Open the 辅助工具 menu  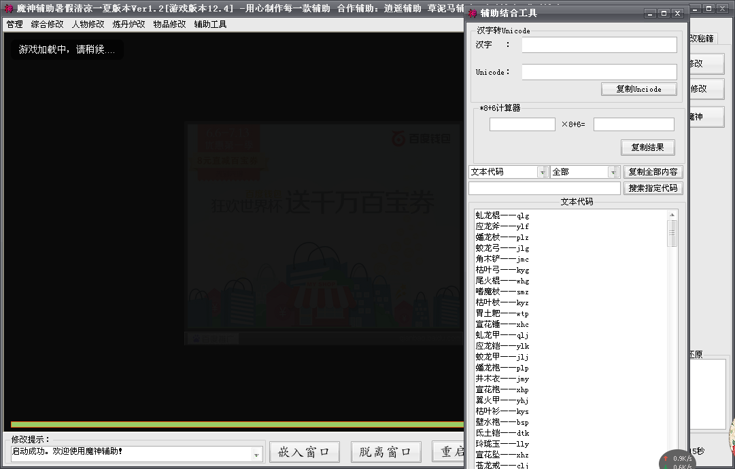pos(211,24)
